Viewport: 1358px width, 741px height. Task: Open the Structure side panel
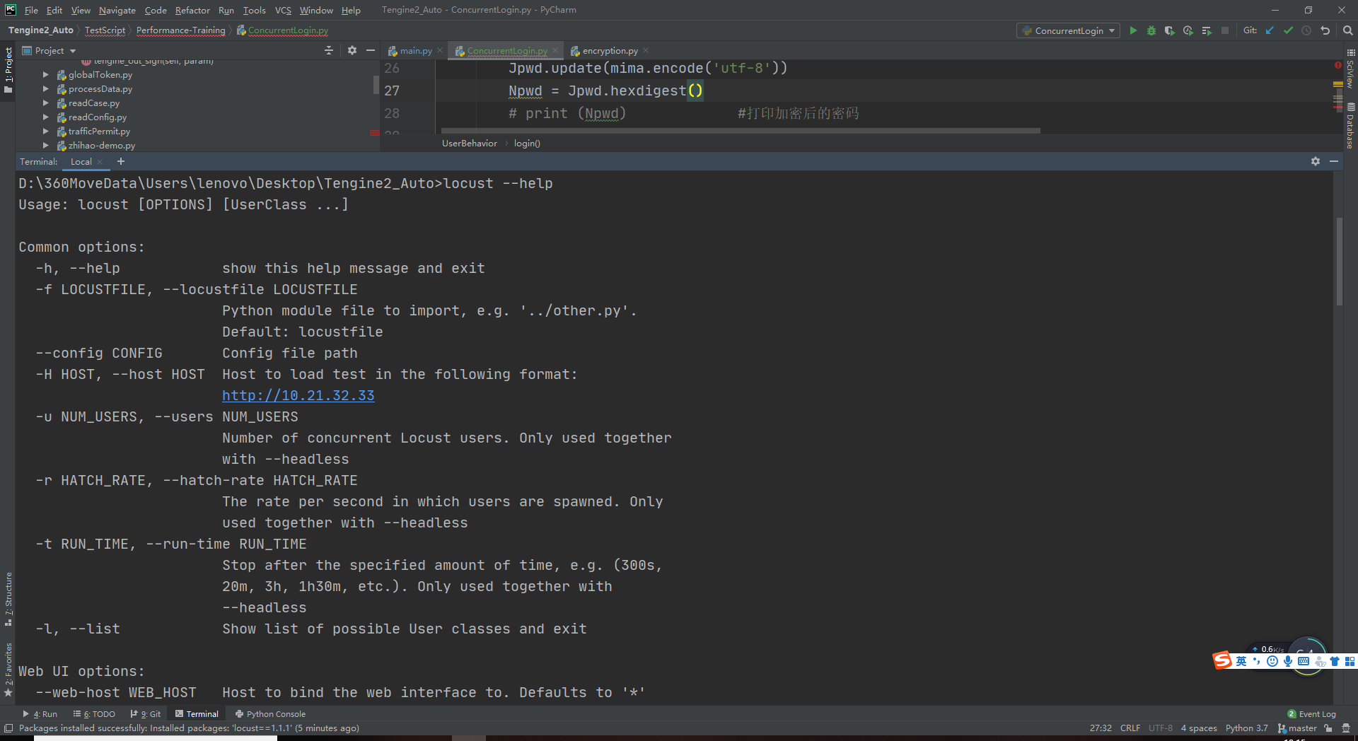click(x=8, y=599)
